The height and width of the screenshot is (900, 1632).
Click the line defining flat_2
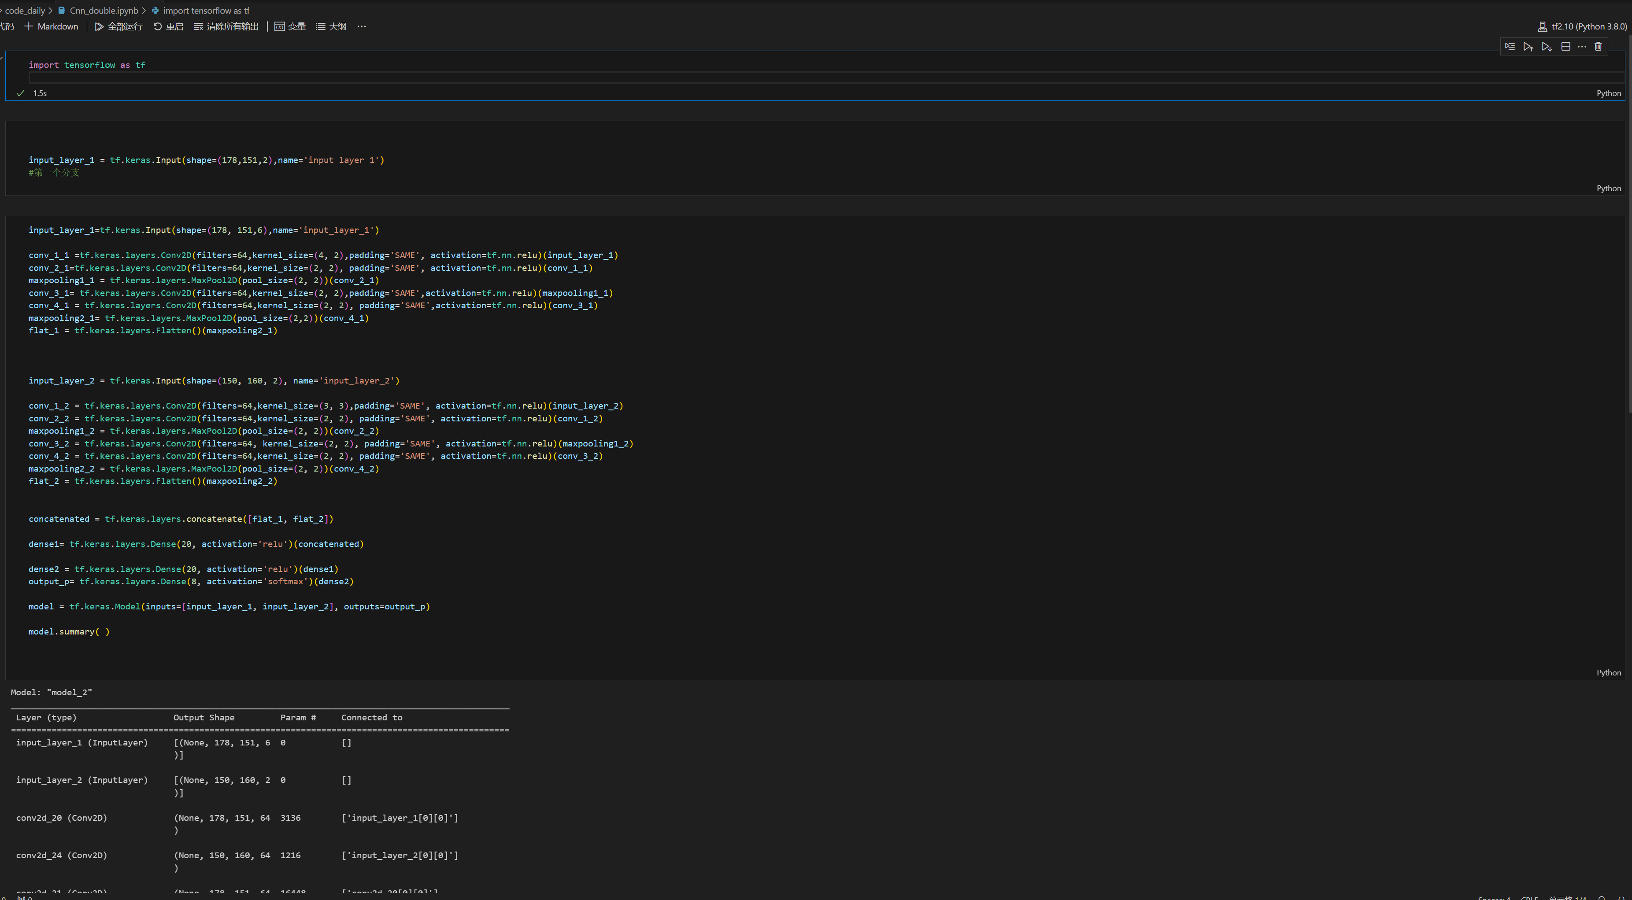[x=153, y=481]
